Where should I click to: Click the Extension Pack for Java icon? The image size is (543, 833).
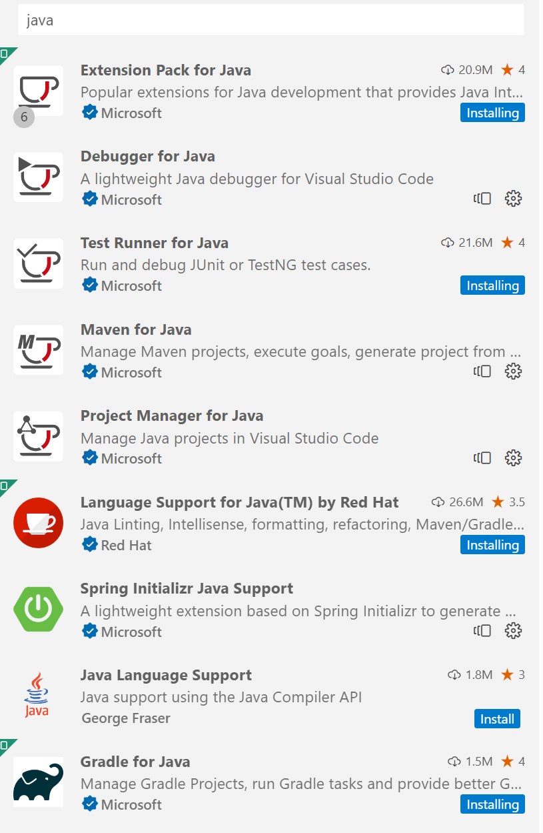39,91
